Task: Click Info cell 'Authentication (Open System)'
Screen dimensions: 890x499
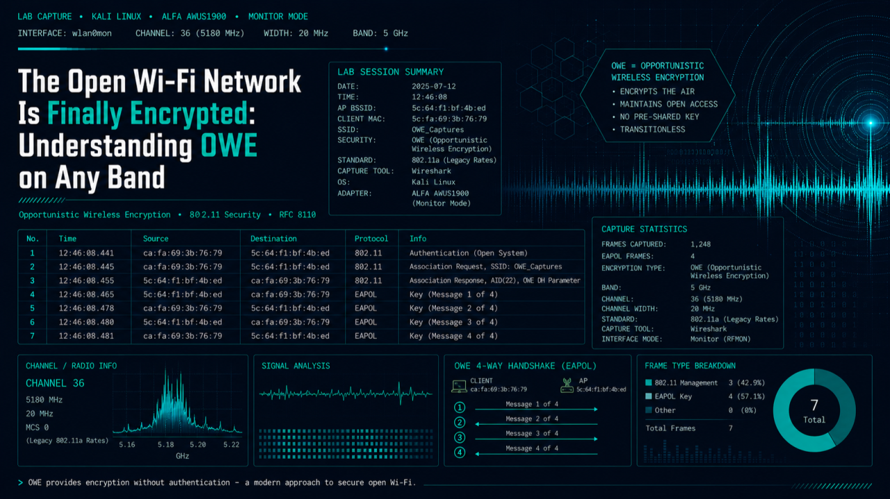Action: (x=468, y=253)
